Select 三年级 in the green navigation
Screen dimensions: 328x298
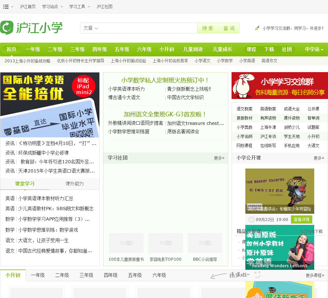(77, 50)
